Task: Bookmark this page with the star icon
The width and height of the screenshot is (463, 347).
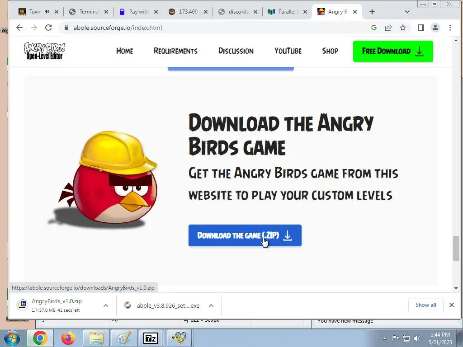Action: [403, 28]
